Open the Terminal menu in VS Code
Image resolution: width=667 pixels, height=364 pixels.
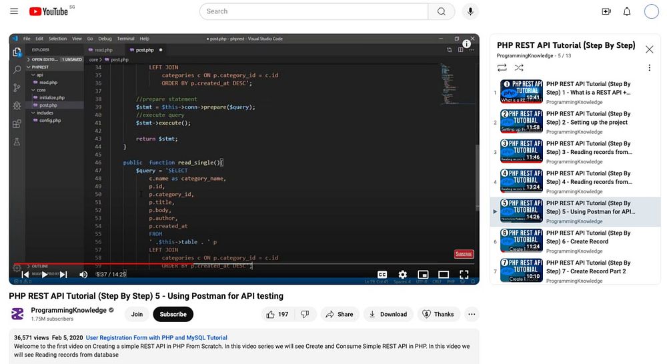(x=125, y=39)
